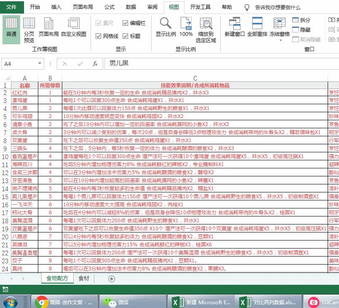The height and width of the screenshot is (308, 339).
Task: Disable the 标题 headings checkbox
Action: tap(125, 36)
